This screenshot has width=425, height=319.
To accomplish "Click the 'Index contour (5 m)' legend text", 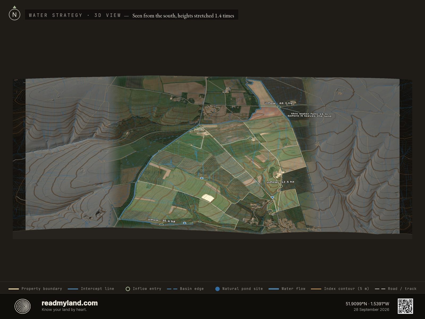I will point(347,289).
